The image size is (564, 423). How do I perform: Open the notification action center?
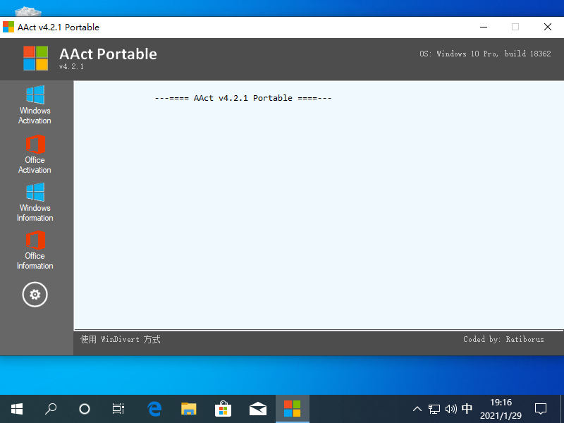(541, 409)
